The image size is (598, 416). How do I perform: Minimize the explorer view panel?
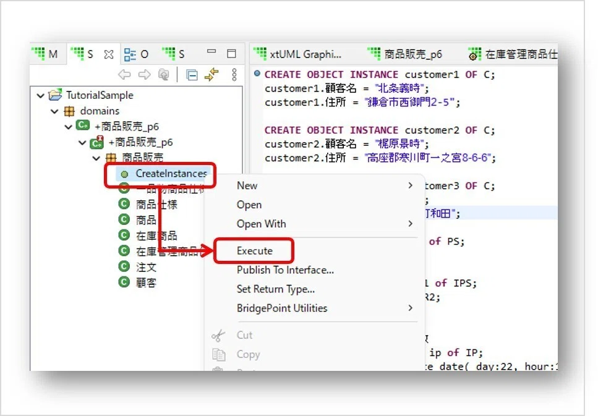211,51
